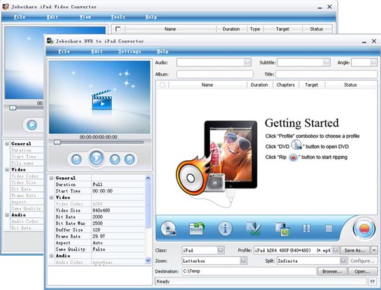Open arrow dropdown next to Save As
This screenshot has width=381, height=290.
tap(374, 250)
